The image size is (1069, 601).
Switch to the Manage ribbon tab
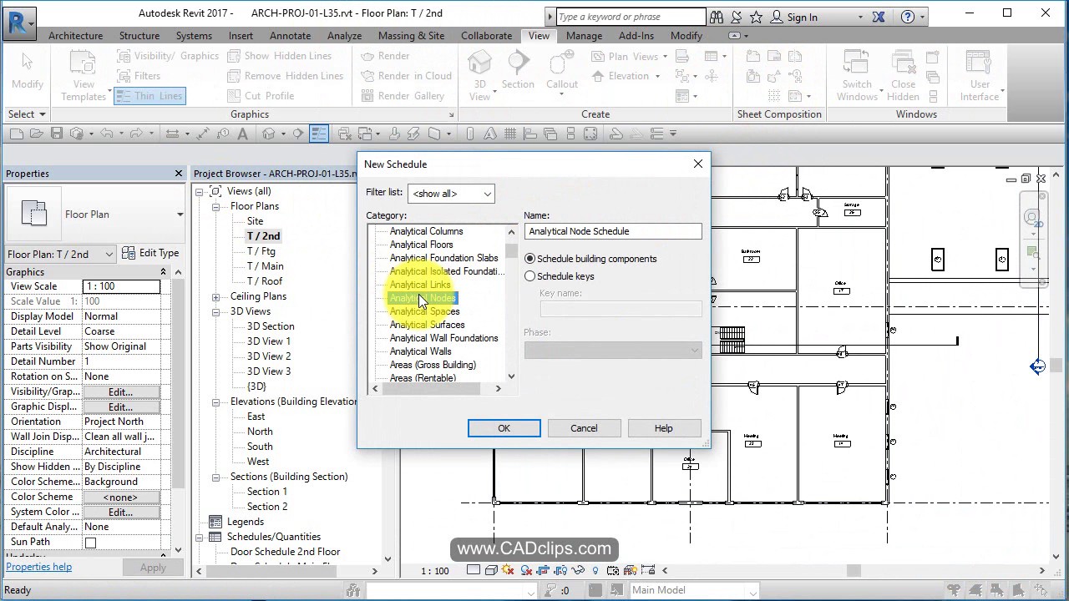[x=584, y=36]
